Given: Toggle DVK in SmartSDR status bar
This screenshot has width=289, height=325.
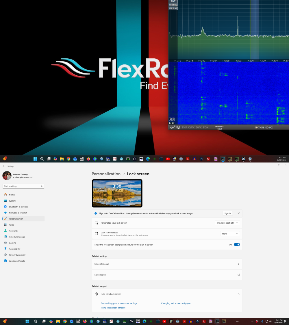Looking at the screenshot, I should pos(199,127).
